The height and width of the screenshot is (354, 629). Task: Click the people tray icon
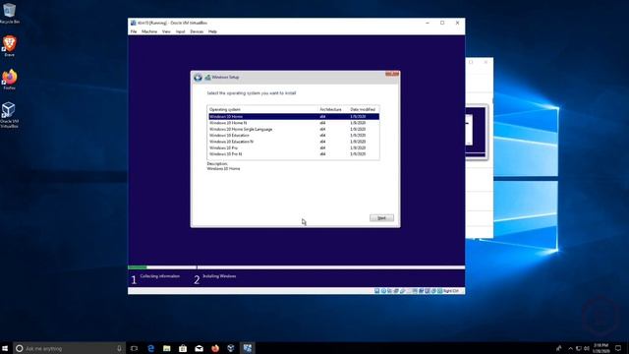point(559,348)
